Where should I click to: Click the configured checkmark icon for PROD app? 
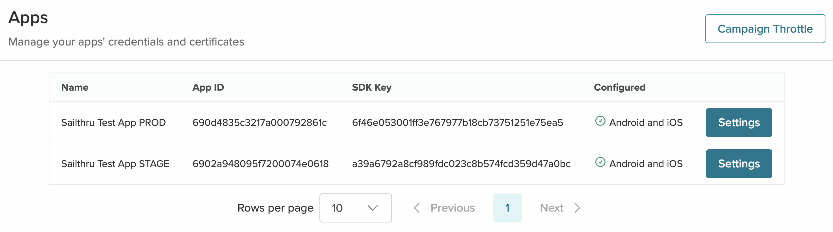[600, 121]
